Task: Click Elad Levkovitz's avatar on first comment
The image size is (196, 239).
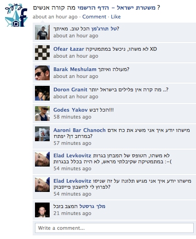Action: 42,159
